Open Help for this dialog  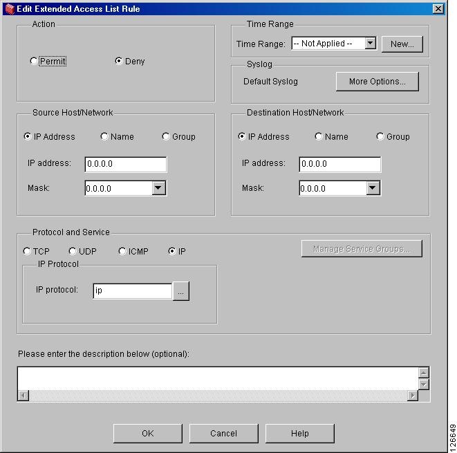coord(299,433)
